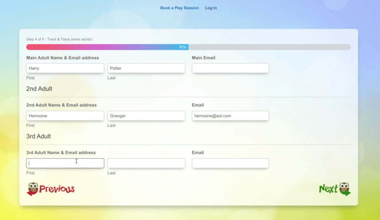
Task: Click the 2nd Adult first name field containing Hermoine
Action: point(65,116)
